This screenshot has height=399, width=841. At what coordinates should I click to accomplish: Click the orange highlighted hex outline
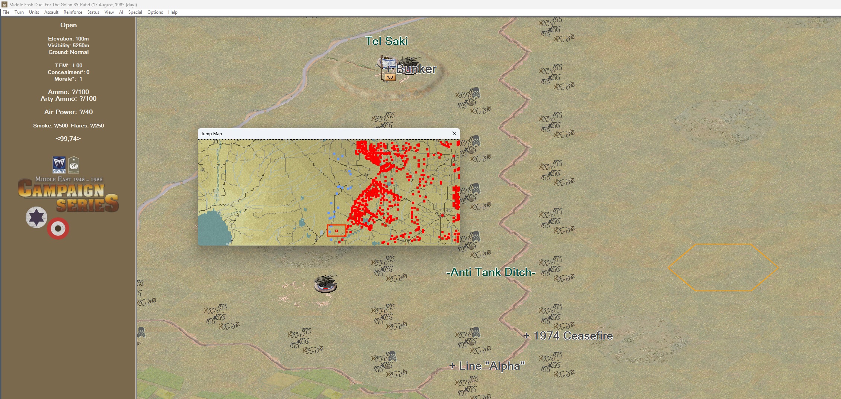[x=723, y=267]
